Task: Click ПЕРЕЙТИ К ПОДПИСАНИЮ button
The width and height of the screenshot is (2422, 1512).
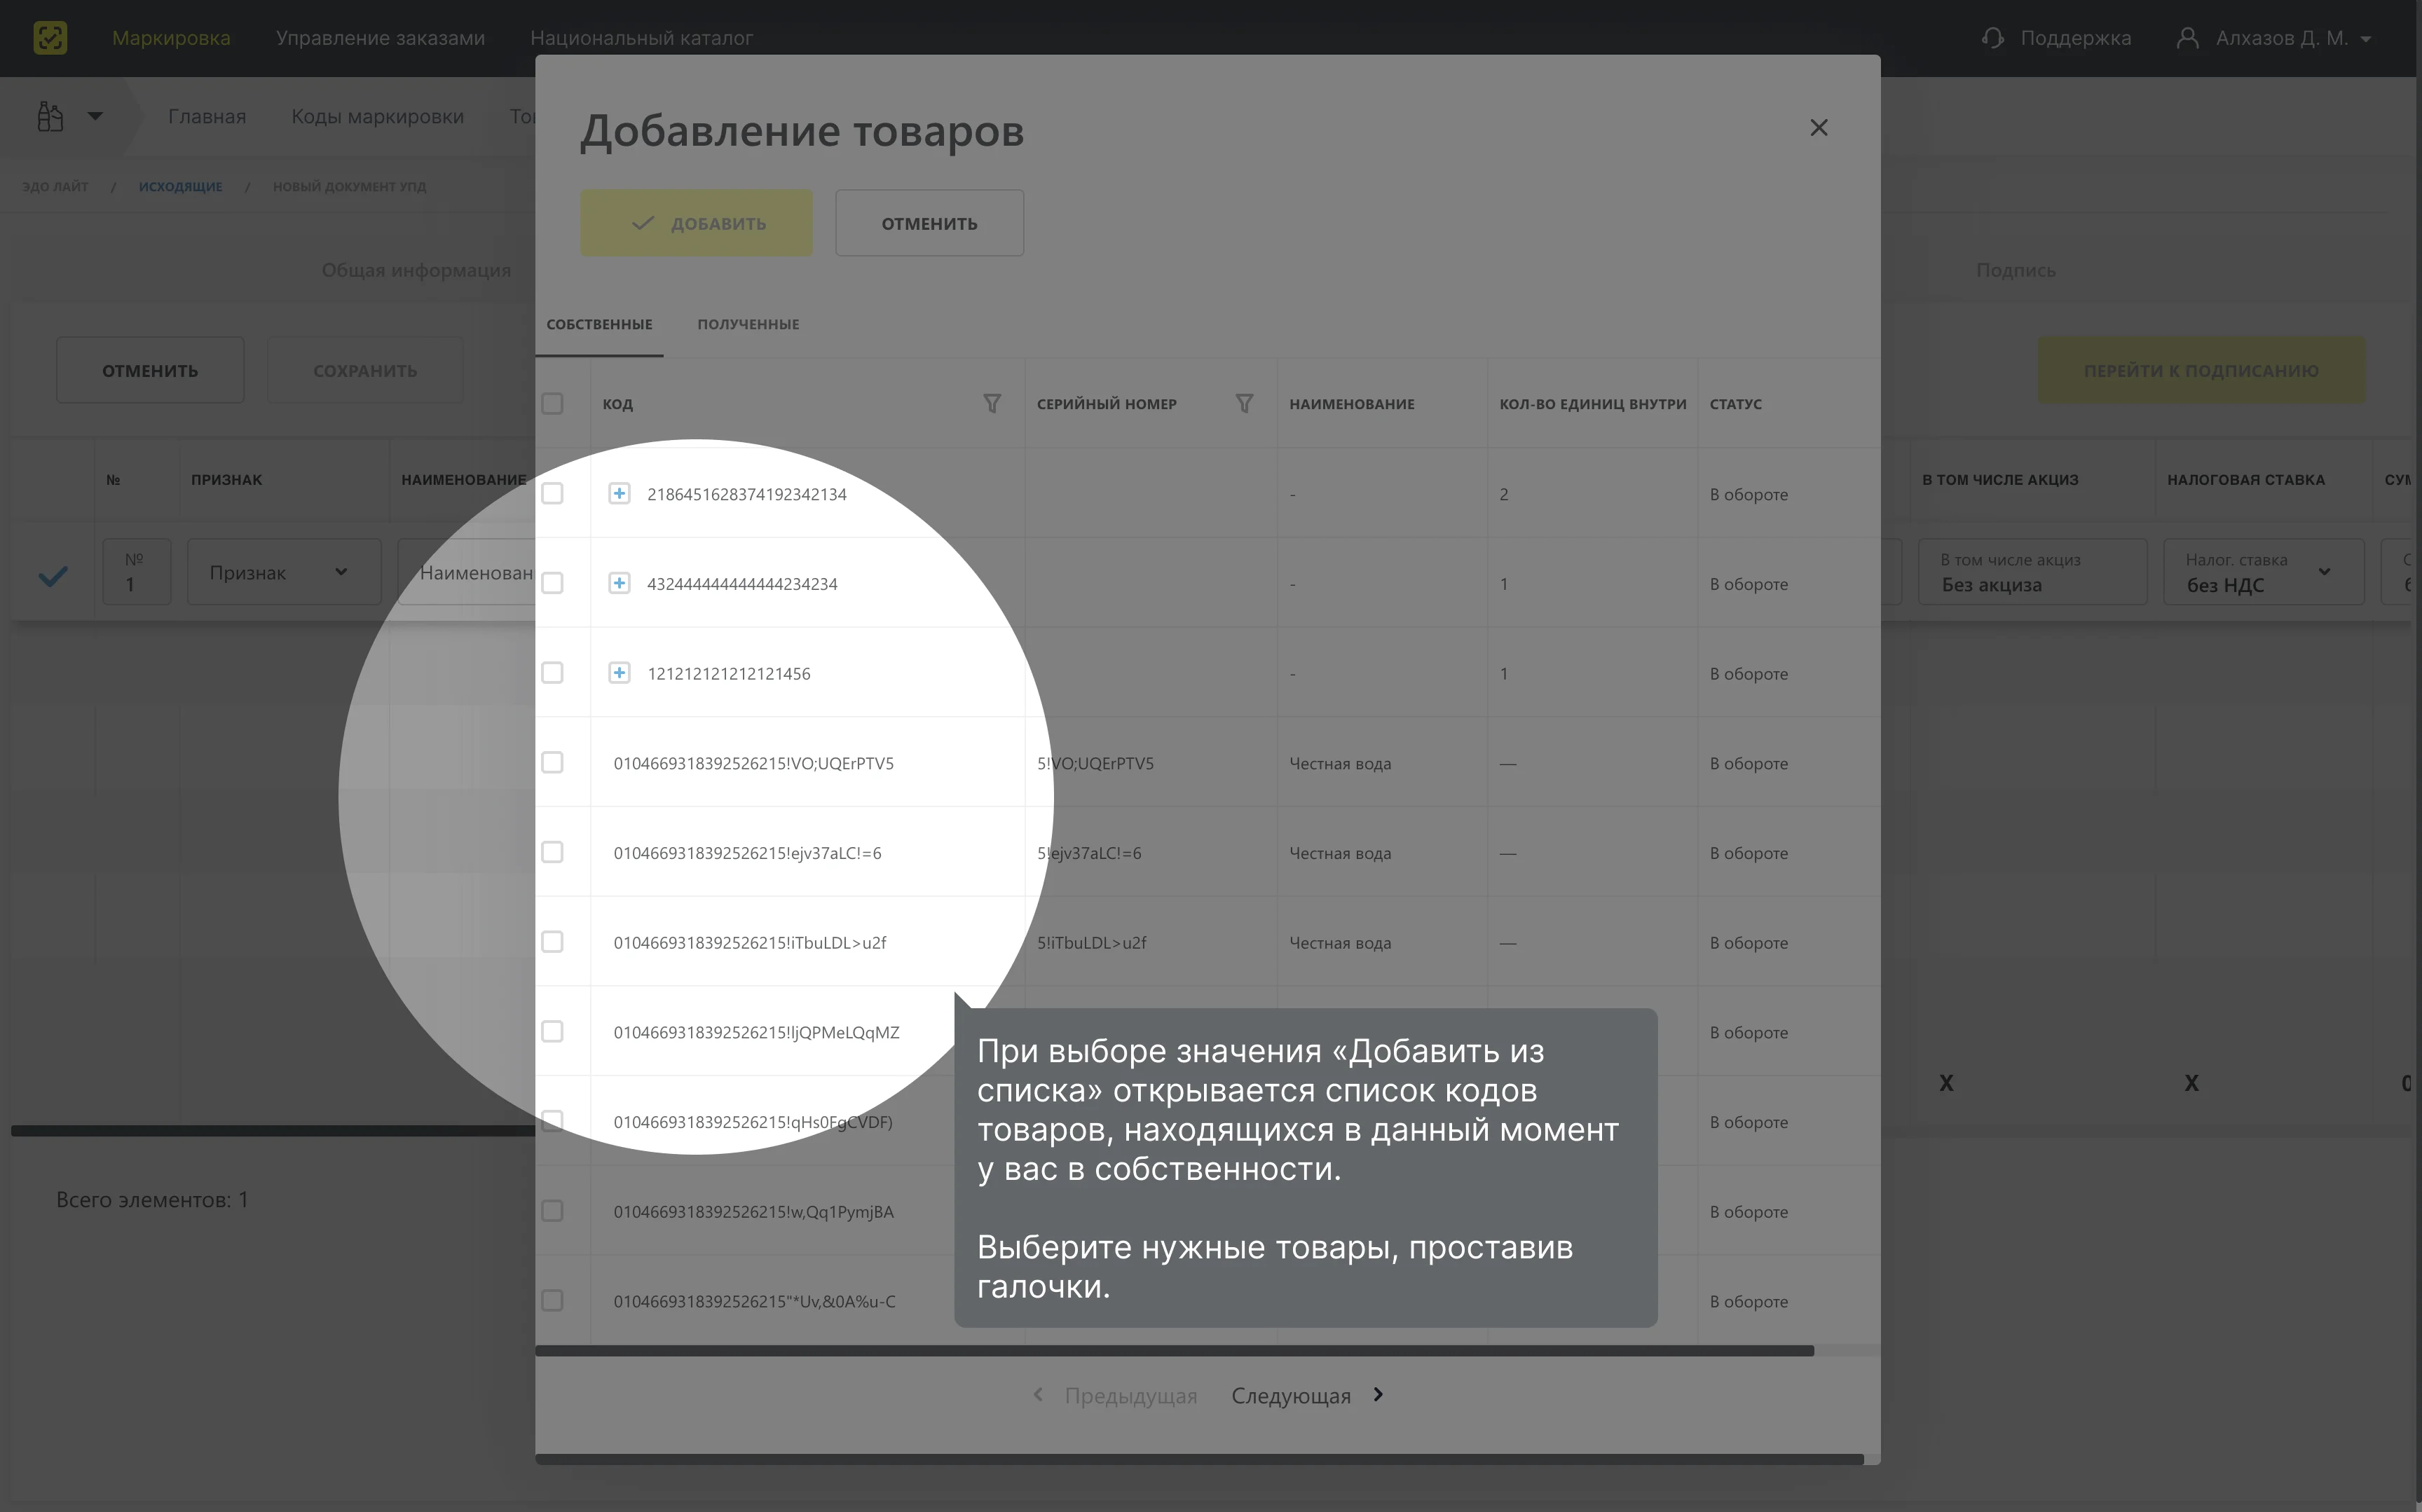Action: 2201,370
